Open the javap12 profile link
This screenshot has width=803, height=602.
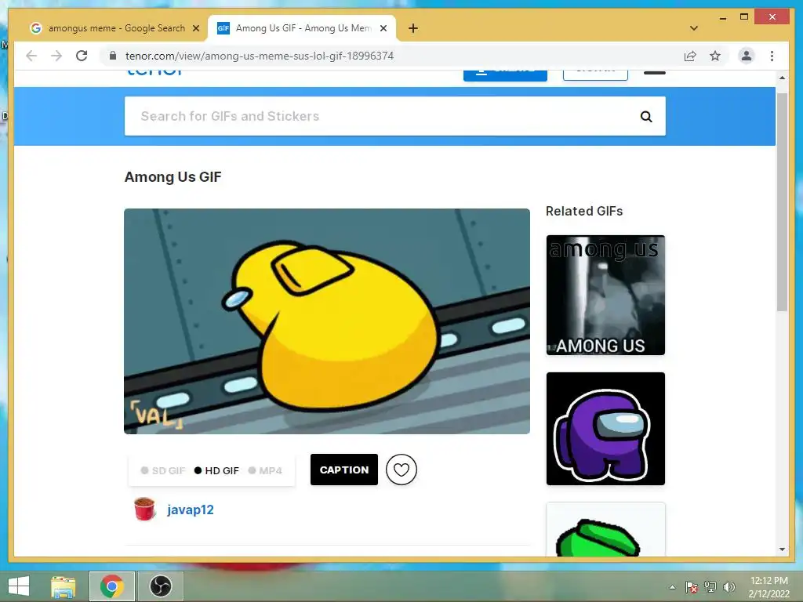191,510
